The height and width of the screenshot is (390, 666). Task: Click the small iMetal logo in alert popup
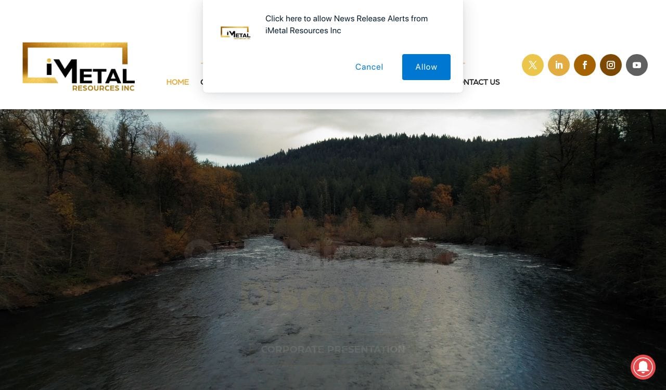235,33
